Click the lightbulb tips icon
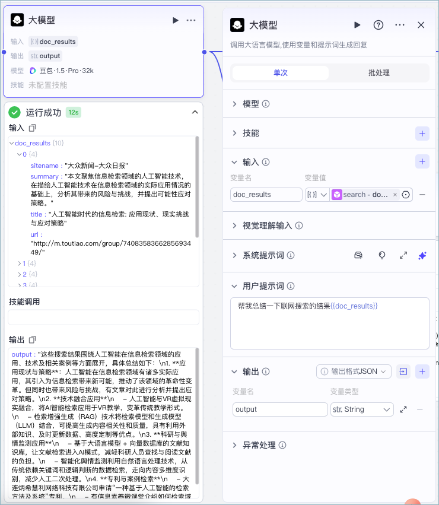Image resolution: width=439 pixels, height=505 pixels. (x=382, y=255)
